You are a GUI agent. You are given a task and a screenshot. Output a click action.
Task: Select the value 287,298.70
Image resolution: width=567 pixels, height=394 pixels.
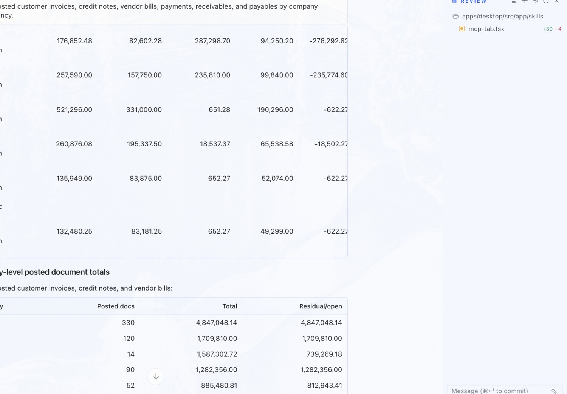point(212,41)
